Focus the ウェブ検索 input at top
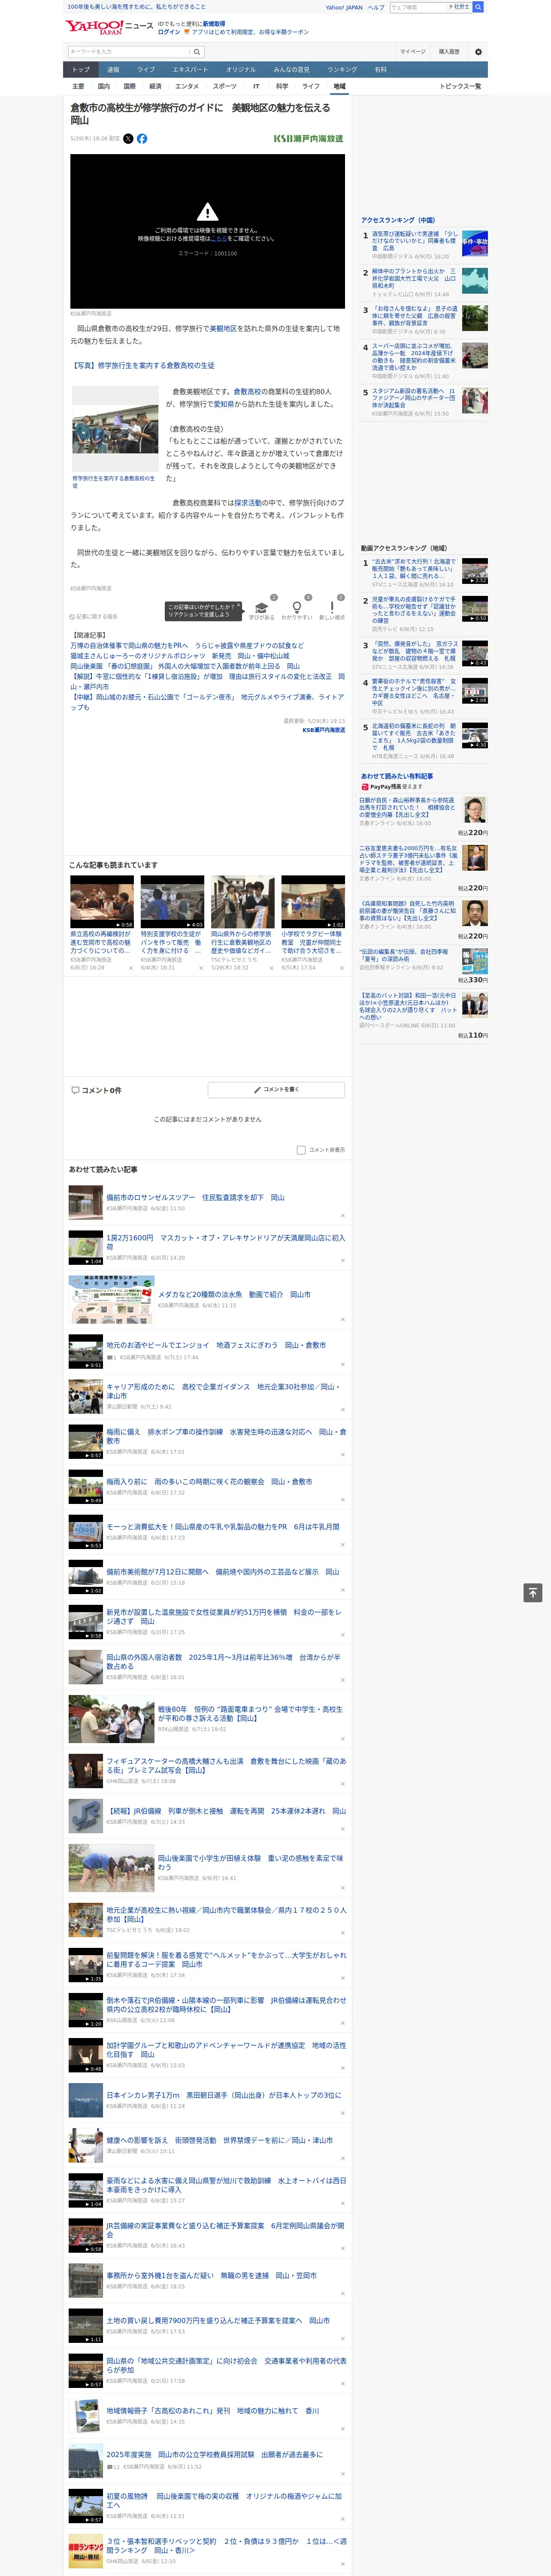The width and height of the screenshot is (551, 2576). point(419,7)
